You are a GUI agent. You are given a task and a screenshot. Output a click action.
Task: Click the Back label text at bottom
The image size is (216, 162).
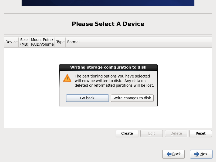pyautogui.click(x=177, y=154)
